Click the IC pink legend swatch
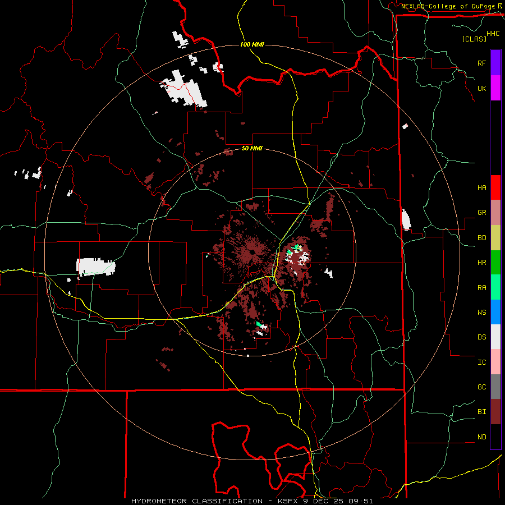The width and height of the screenshot is (505, 505). point(495,362)
